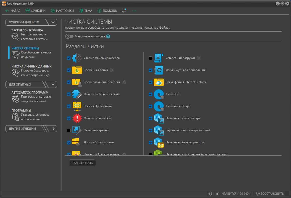
Task: Click the СКАНИРОВАТЬ button
Action: [82, 163]
